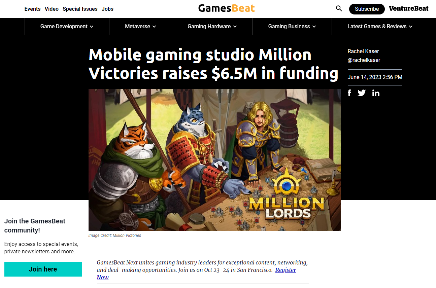Viewport: 436px width, 288px height.
Task: Open the VentureBeat logo link
Action: (409, 8)
